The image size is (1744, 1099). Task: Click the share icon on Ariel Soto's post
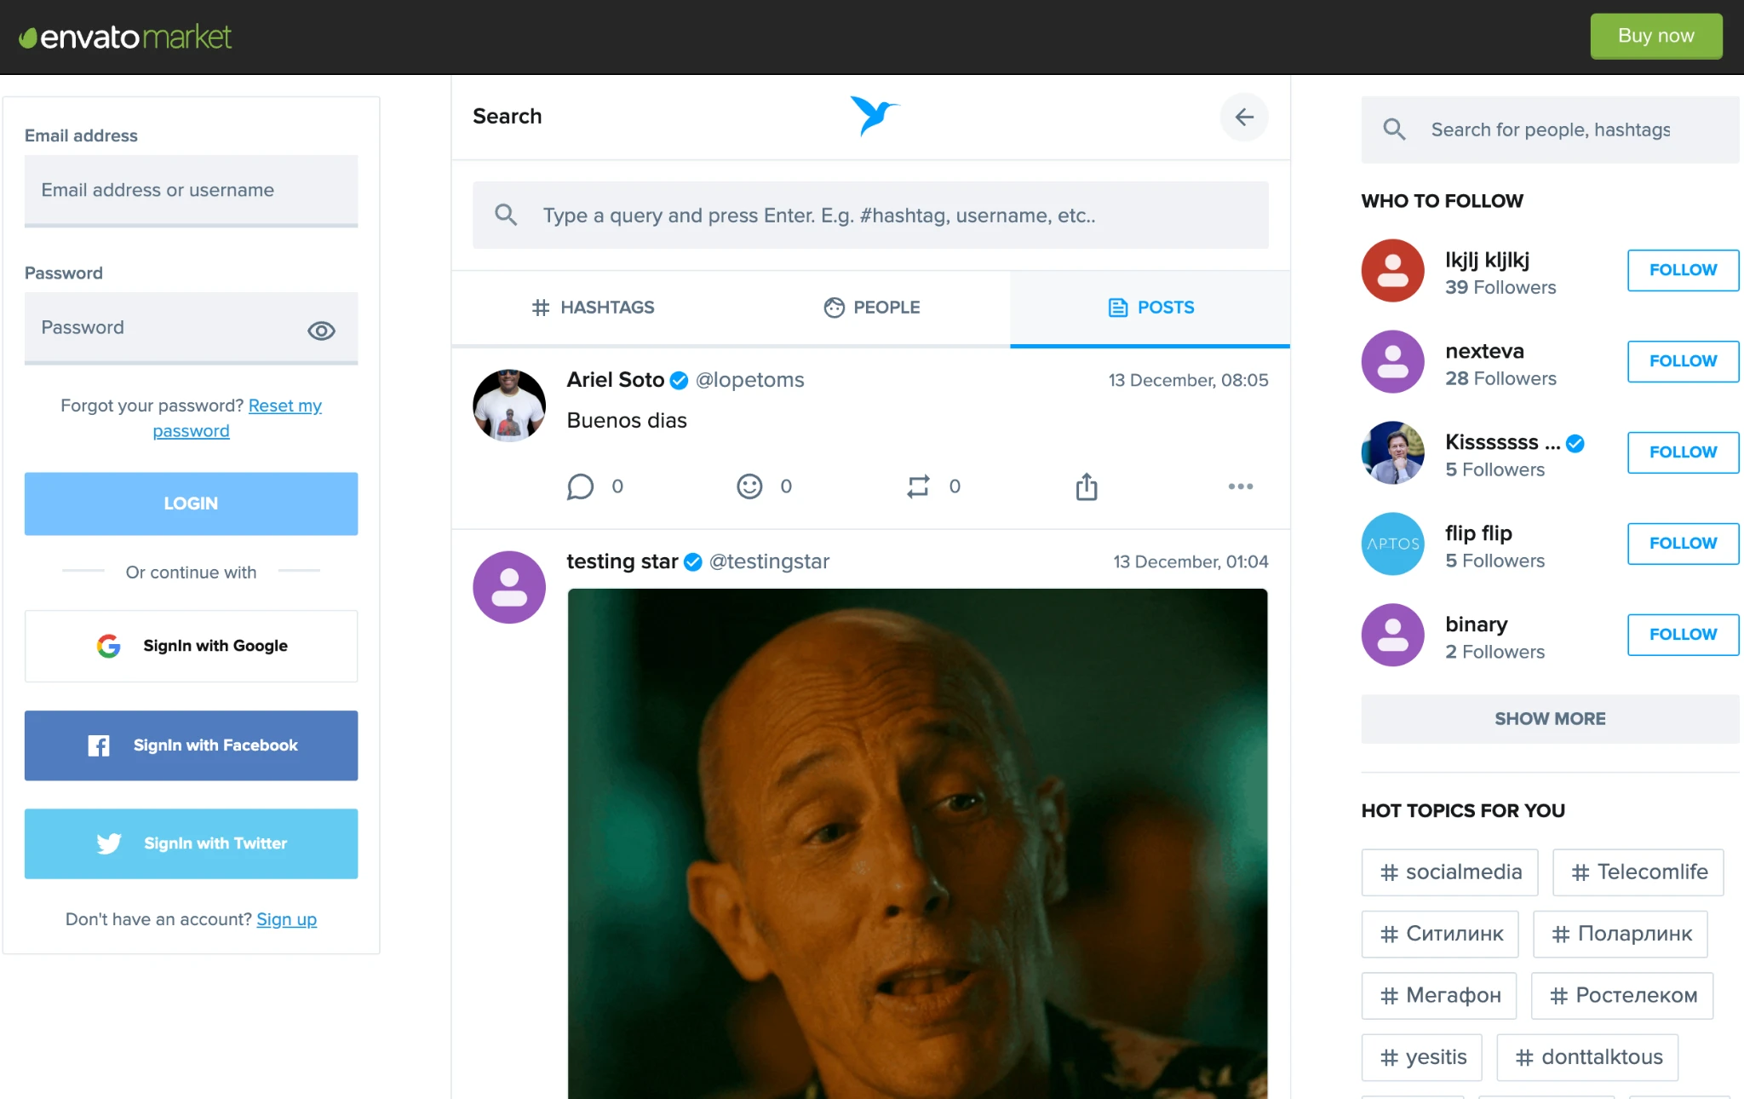[x=1086, y=486]
